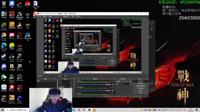Open the Help (帮助) menu in OBS
Viewport: 200px width, 112px height.
[x=79, y=16]
